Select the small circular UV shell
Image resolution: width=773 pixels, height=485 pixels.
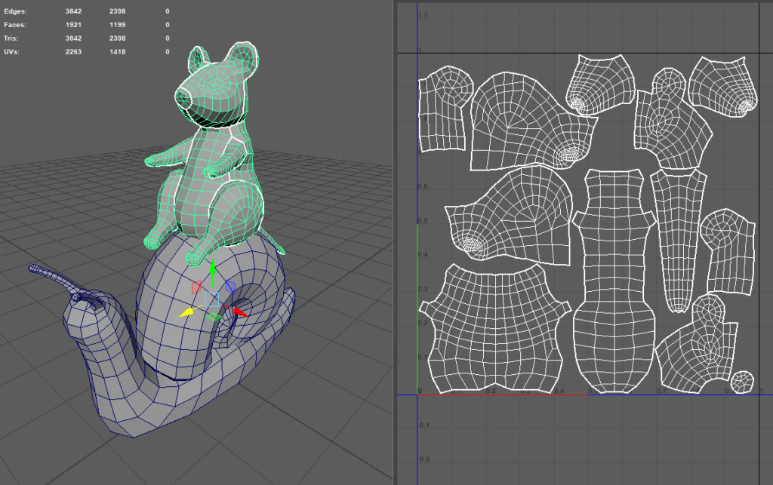pos(744,382)
